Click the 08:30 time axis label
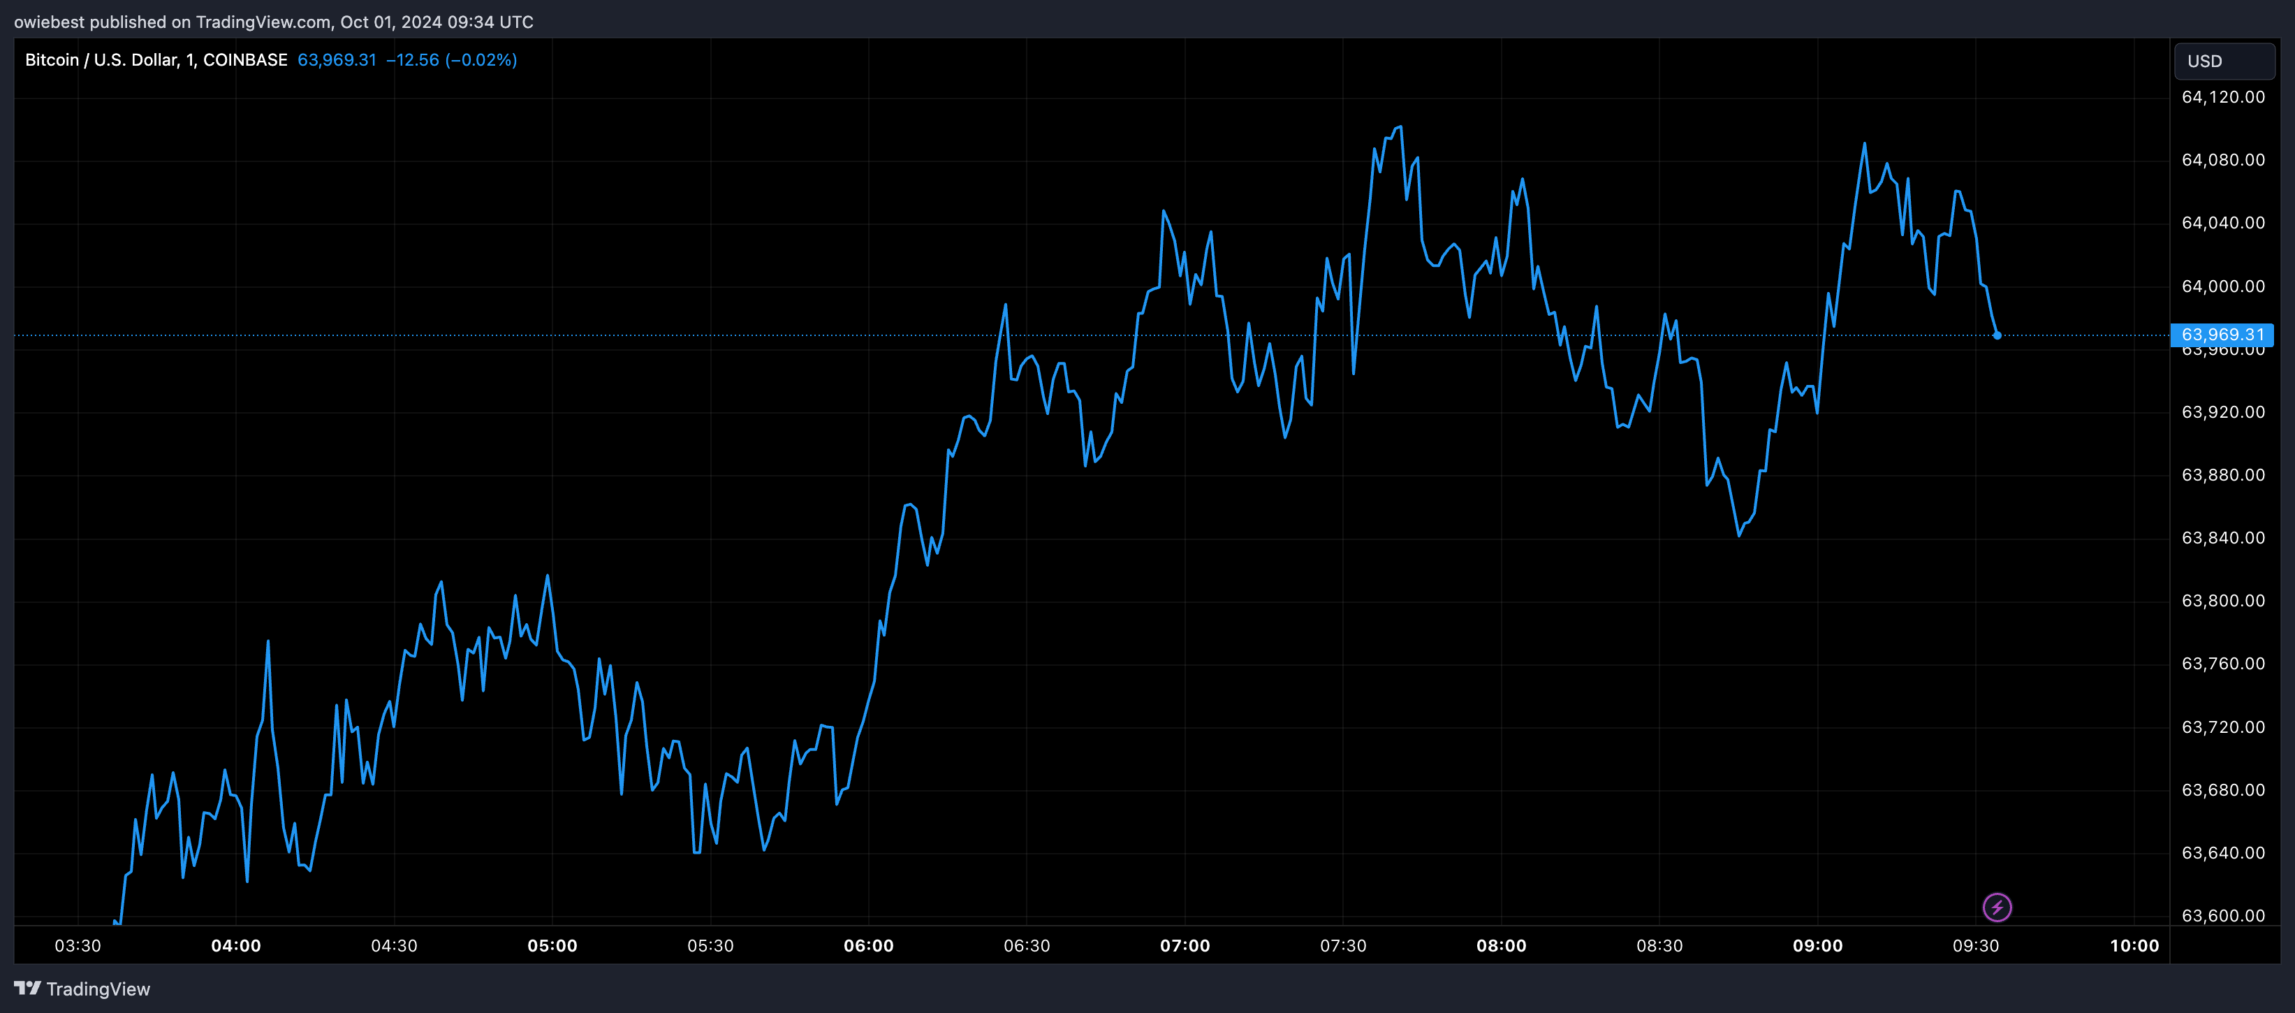Screen dimensions: 2295x1013 pos(1659,946)
